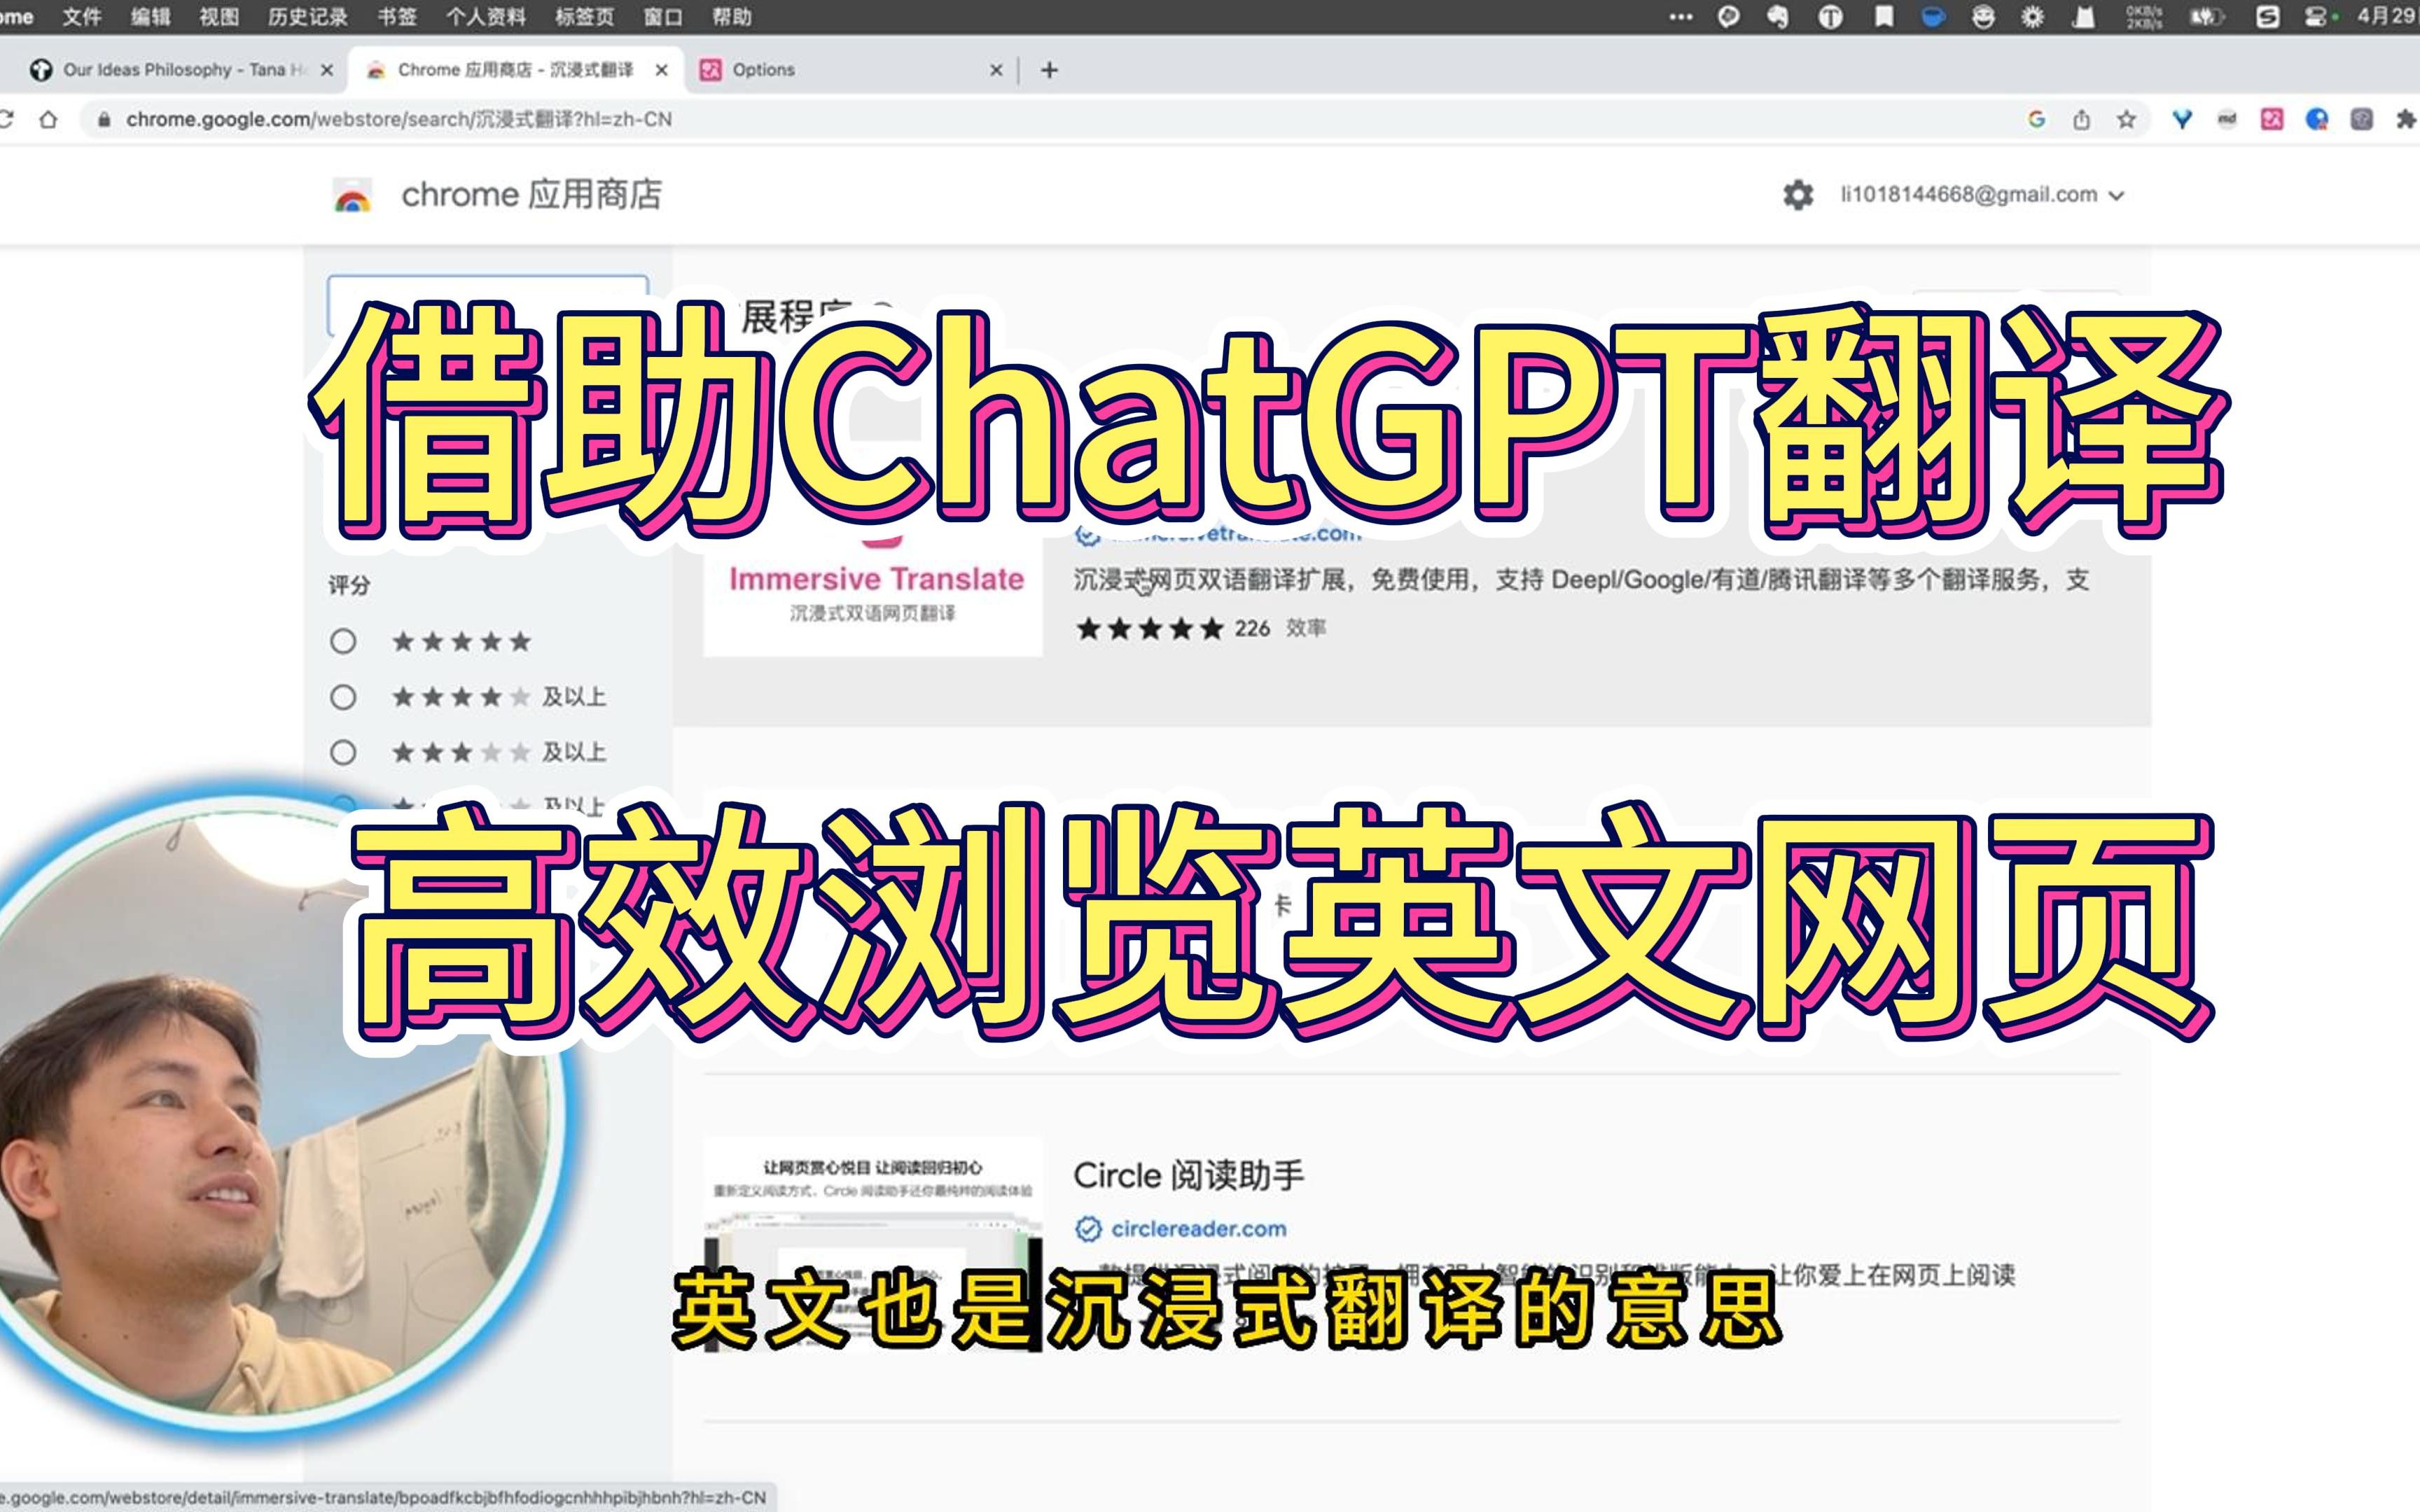Click the 效率 category label
Image resolution: width=2420 pixels, height=1512 pixels.
pos(1306,628)
